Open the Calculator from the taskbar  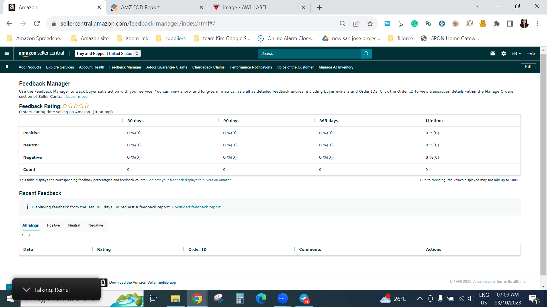(240, 298)
